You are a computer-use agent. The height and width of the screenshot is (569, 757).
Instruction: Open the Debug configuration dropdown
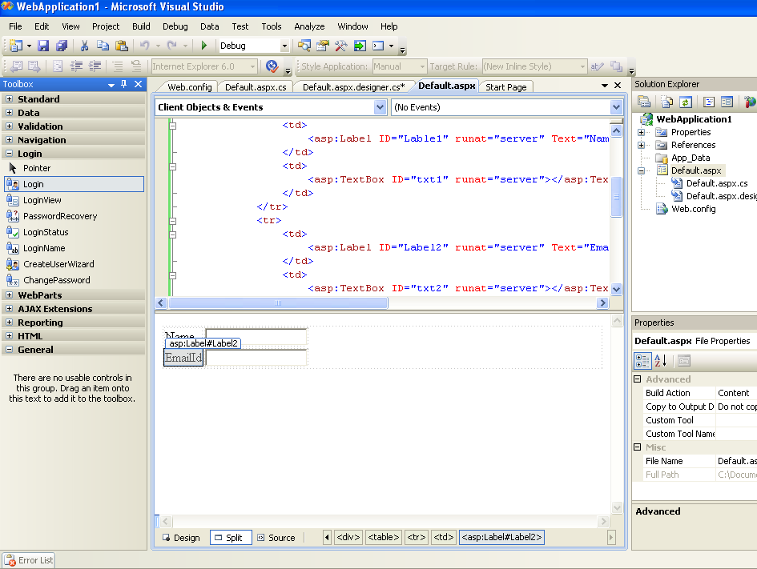click(x=284, y=46)
